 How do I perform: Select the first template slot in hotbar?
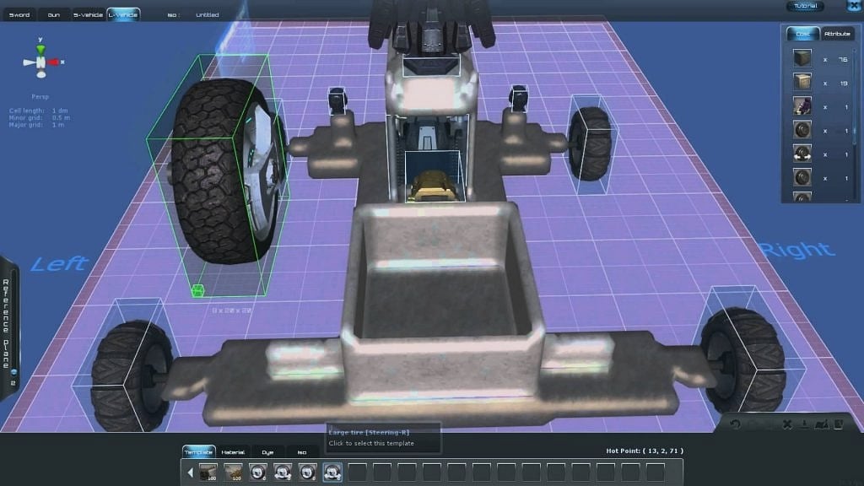coord(208,472)
